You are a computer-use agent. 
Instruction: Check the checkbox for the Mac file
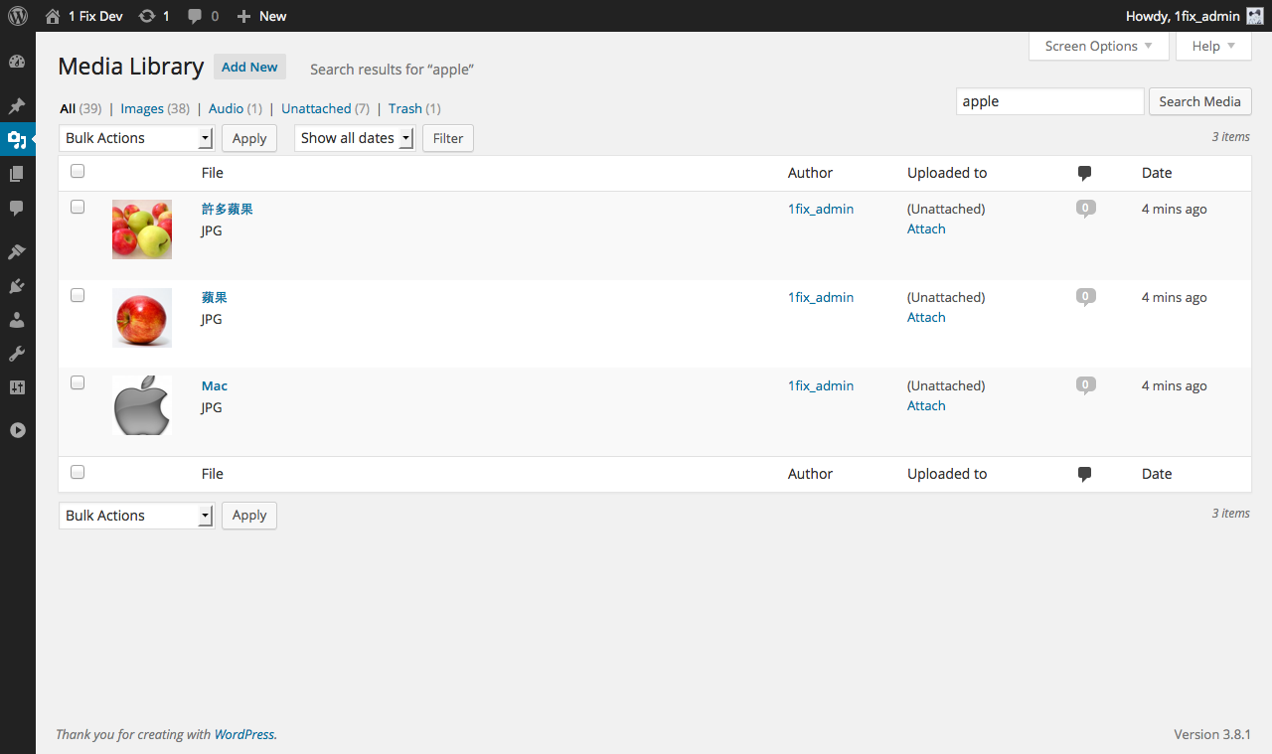[x=78, y=382]
